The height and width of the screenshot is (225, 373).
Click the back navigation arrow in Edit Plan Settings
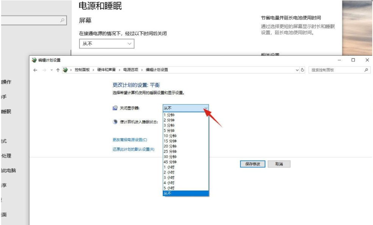(35, 70)
